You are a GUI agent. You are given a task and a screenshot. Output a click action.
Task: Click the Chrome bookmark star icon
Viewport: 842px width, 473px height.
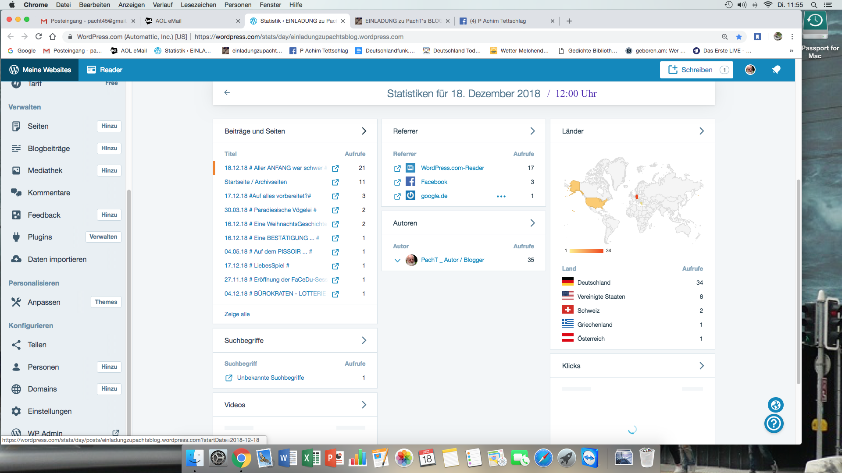(739, 37)
